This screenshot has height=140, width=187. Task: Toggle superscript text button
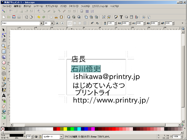point(92,23)
